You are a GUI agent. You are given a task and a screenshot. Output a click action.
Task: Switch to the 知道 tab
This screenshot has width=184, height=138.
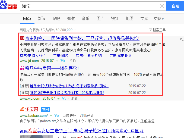click(x=71, y=18)
